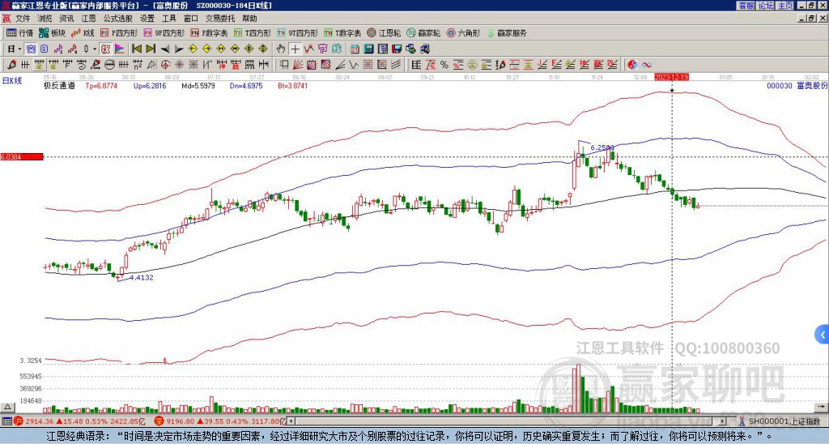The image size is (829, 444).
Task: Jump to first bar with green left-bar arrow
Action: click(x=136, y=49)
